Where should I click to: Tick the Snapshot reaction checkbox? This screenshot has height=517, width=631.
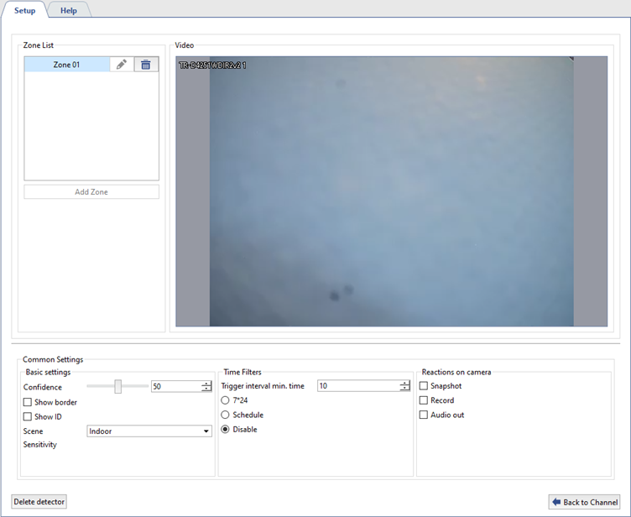pyautogui.click(x=424, y=386)
